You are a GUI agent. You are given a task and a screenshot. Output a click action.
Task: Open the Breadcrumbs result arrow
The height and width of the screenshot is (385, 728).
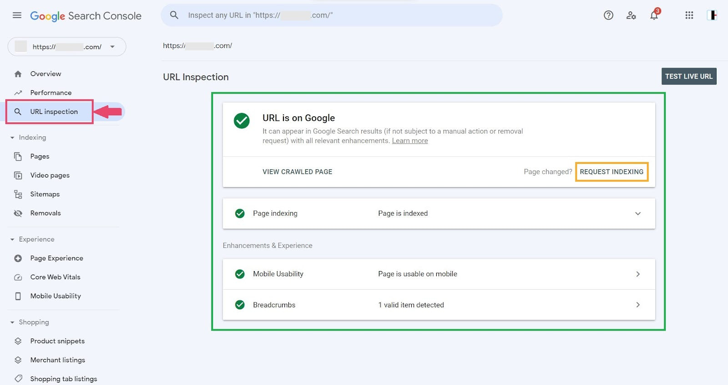[x=638, y=305]
